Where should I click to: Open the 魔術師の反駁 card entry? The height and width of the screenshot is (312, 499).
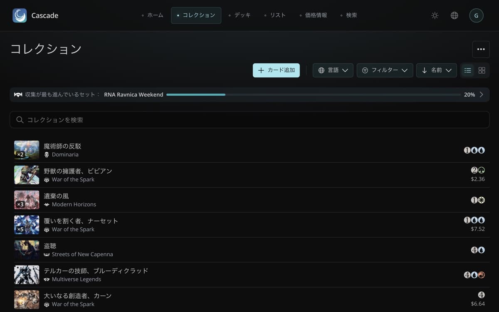249,150
